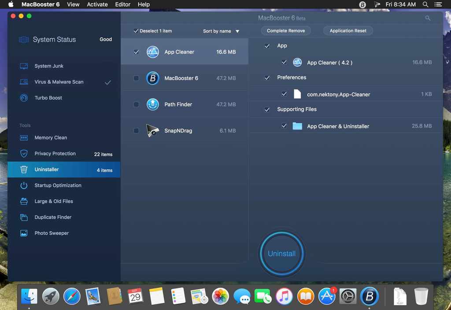
Task: Click the Application Reset button
Action: [348, 31]
